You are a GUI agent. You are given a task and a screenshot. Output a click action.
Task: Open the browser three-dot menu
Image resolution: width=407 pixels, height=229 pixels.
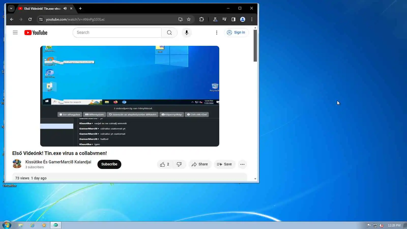click(252, 19)
